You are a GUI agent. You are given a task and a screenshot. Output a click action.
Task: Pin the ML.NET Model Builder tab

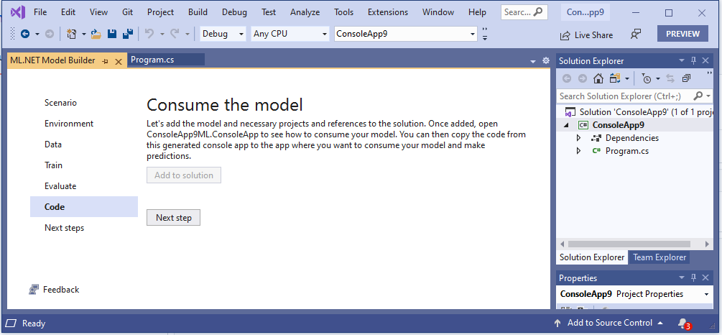(x=106, y=61)
